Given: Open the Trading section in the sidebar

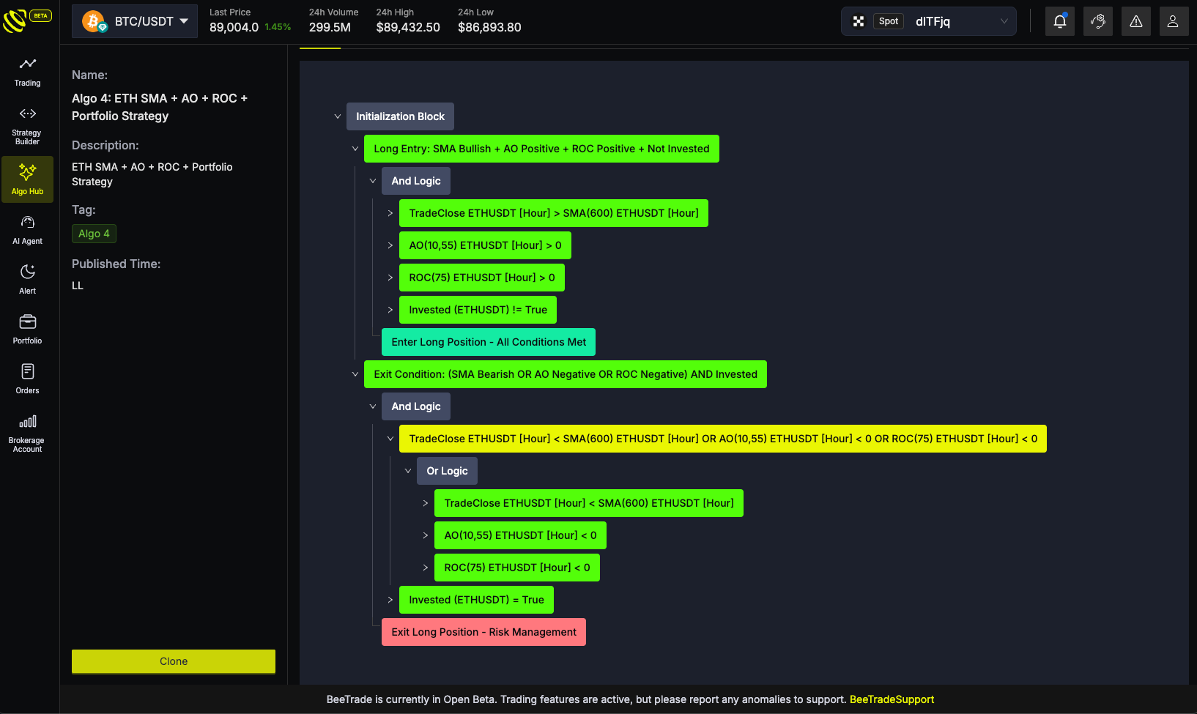Looking at the screenshot, I should (28, 72).
